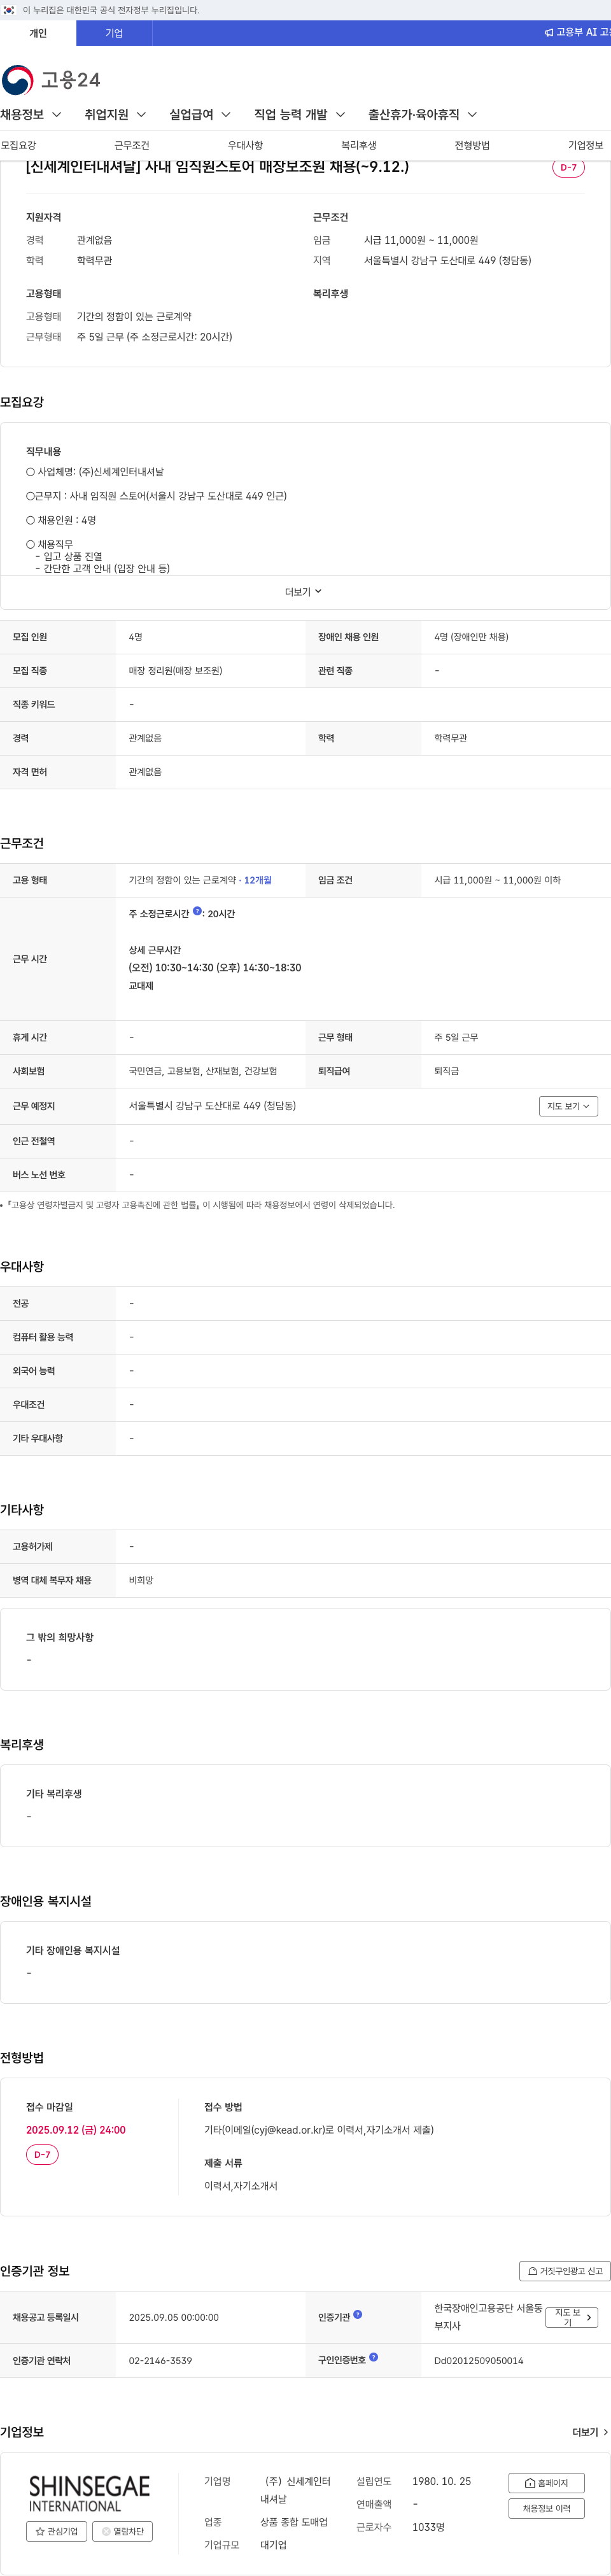The width and height of the screenshot is (611, 2576).
Task: Jump to the 우대사항 section tab
Action: point(245,146)
